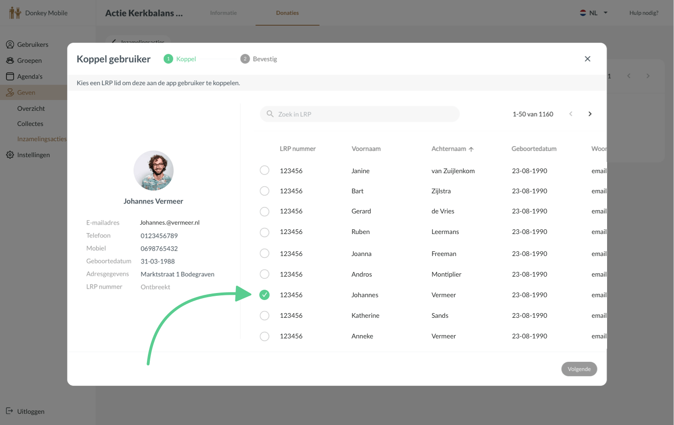This screenshot has height=425, width=674.
Task: Click the background pagination previous chevron
Action: 629,76
